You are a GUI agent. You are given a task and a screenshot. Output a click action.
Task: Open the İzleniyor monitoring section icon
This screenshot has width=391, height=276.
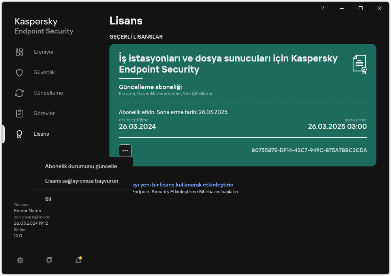(x=19, y=52)
